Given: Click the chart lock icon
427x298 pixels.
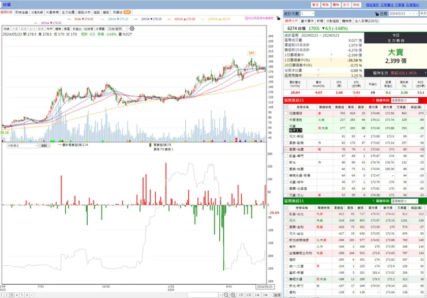Looking at the screenshot, I should pyautogui.click(x=278, y=18).
